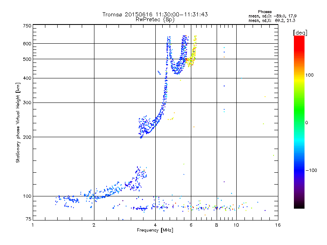Click the x-axis tick label '10'
Image resolution: width=327 pixels, height=245 pixels.
[x=236, y=225]
